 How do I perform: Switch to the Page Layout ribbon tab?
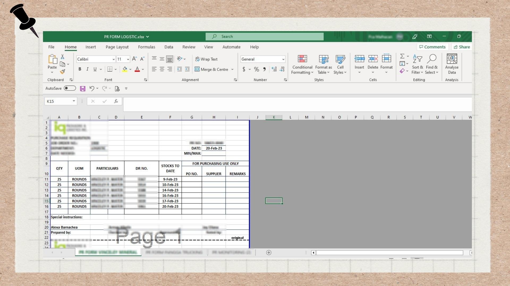click(117, 47)
